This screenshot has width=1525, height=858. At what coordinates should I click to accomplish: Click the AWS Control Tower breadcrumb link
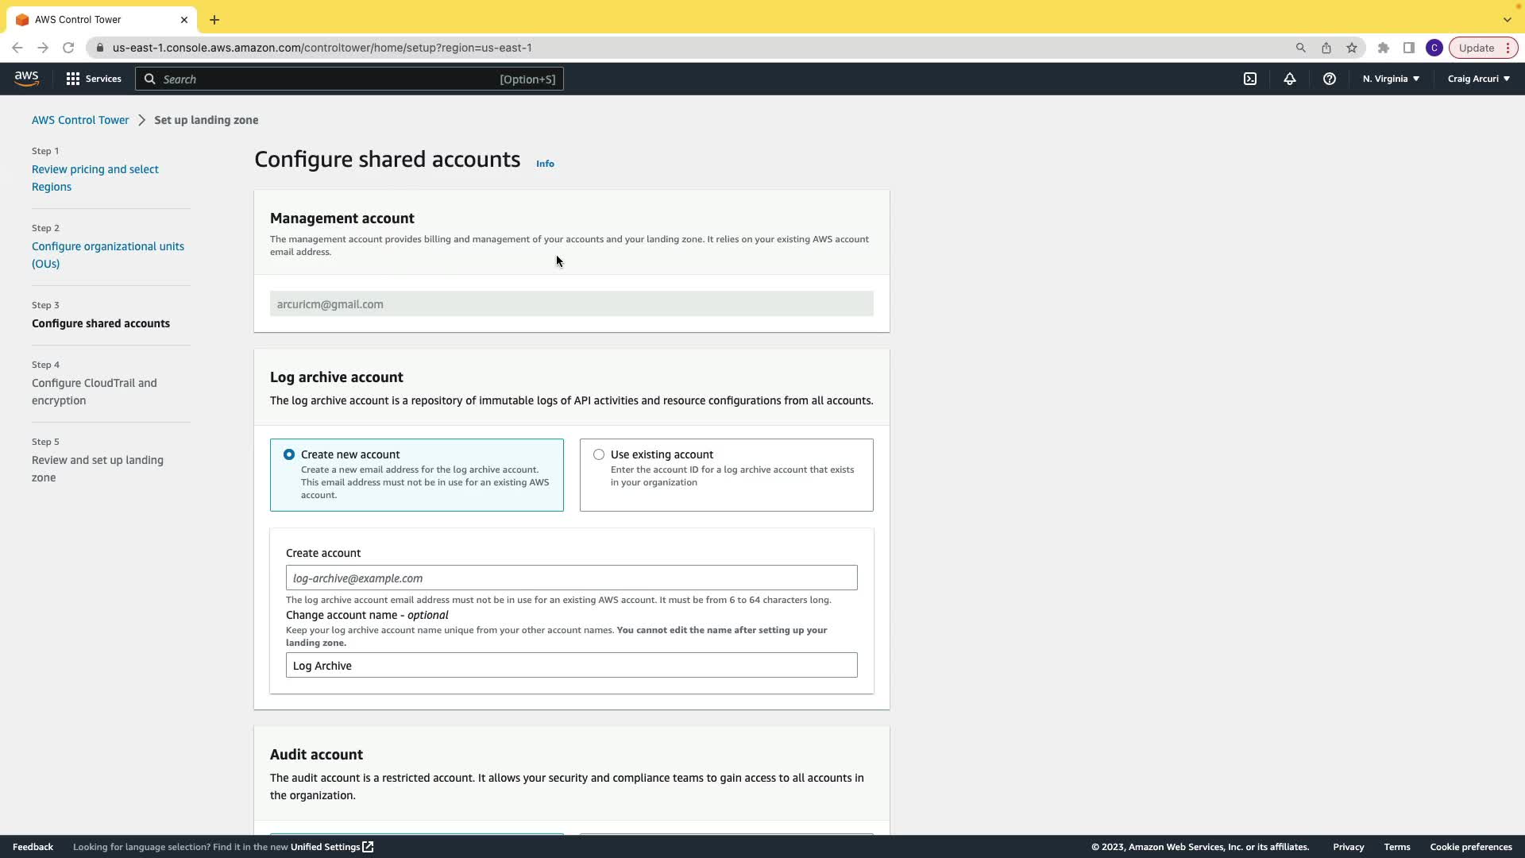tap(80, 120)
